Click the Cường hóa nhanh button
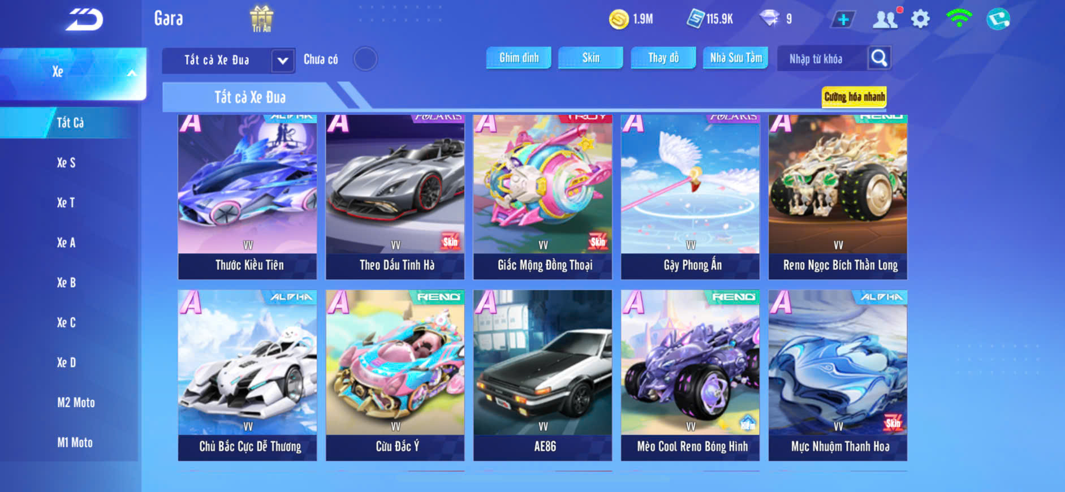The image size is (1065, 492). [x=854, y=97]
